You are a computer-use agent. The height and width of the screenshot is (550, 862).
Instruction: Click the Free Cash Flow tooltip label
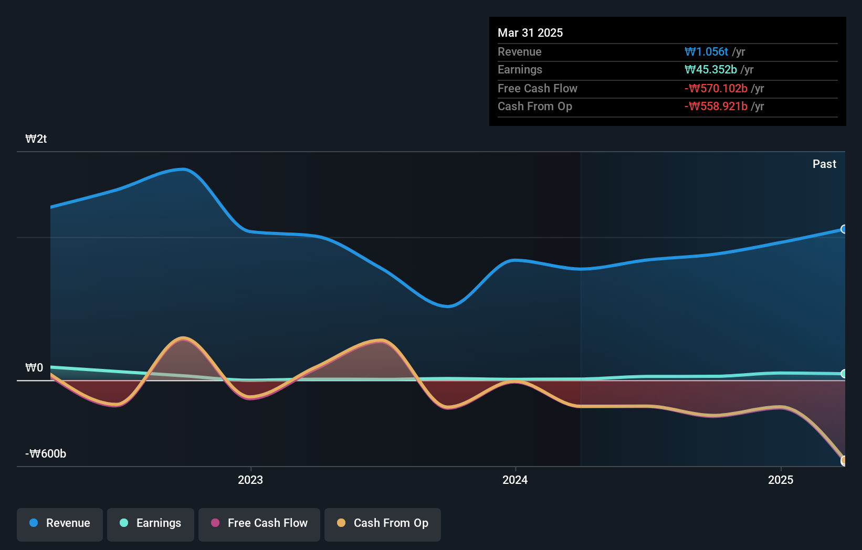pyautogui.click(x=538, y=88)
